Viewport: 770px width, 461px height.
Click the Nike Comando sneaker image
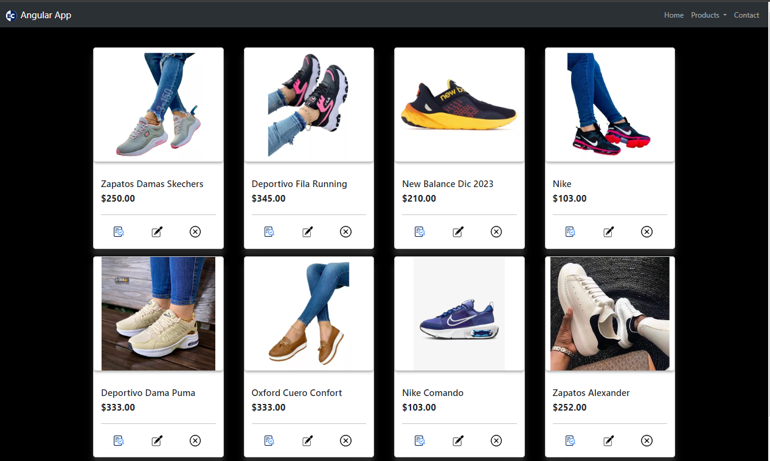[459, 313]
